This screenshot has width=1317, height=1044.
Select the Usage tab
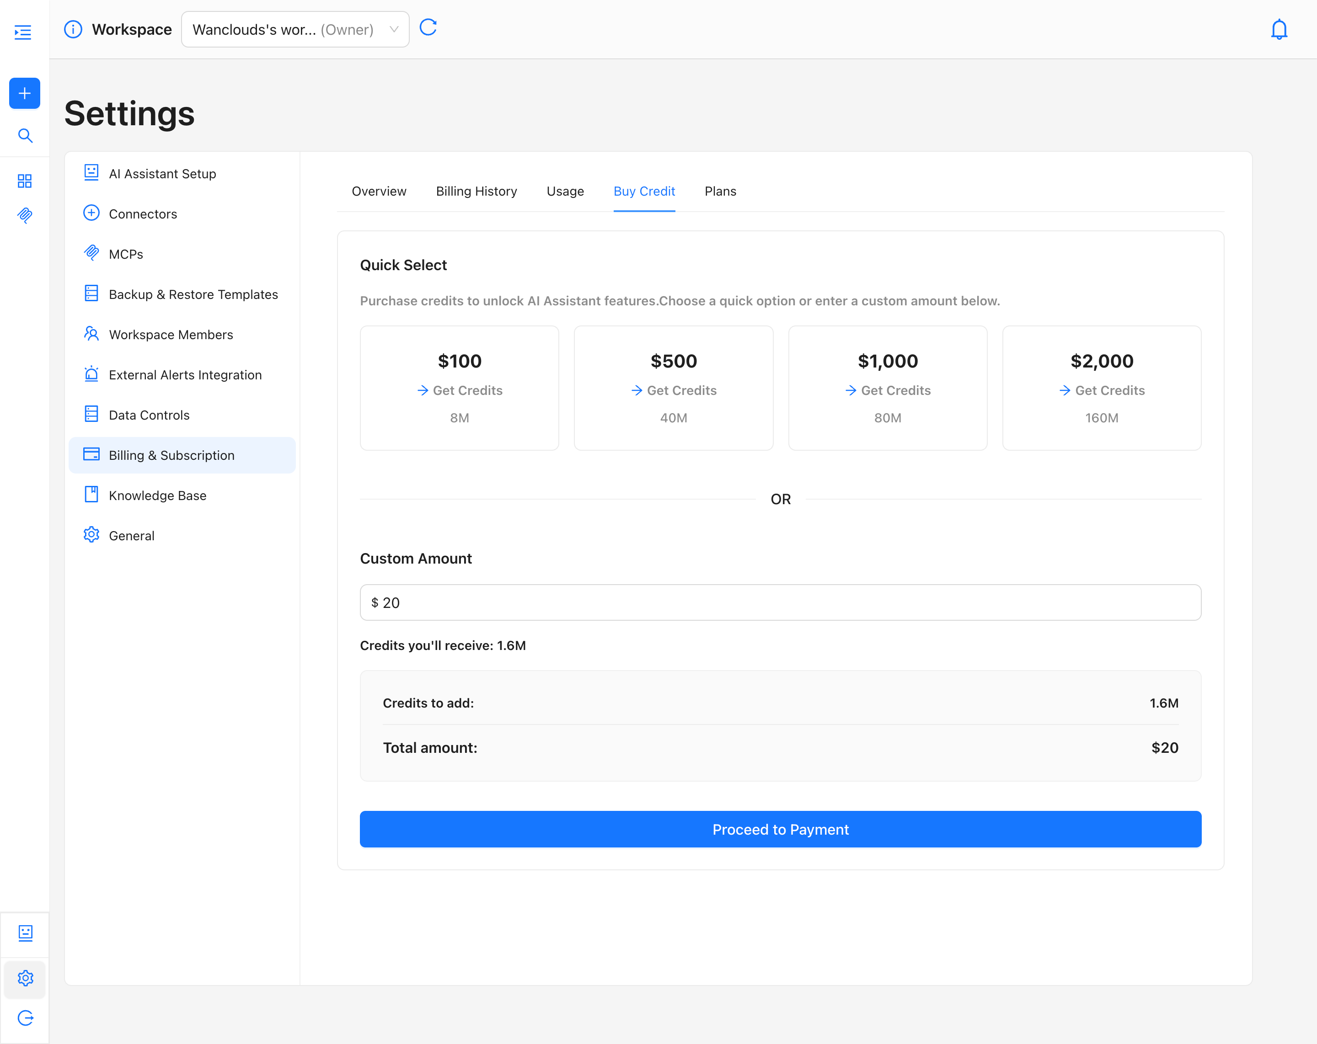tap(565, 191)
